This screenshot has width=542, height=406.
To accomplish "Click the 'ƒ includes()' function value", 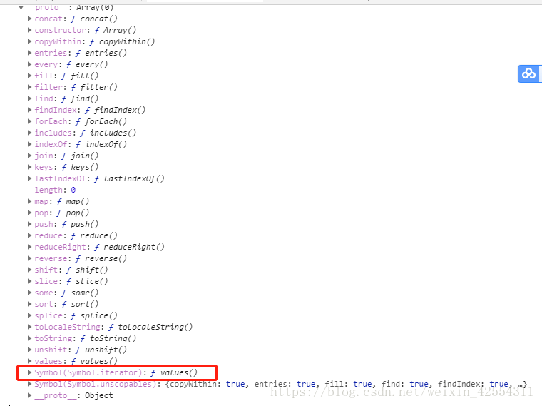I will coord(108,133).
